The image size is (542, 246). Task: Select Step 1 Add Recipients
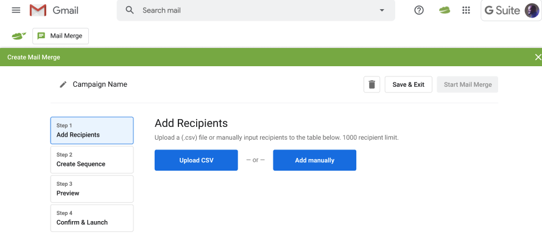tap(92, 130)
